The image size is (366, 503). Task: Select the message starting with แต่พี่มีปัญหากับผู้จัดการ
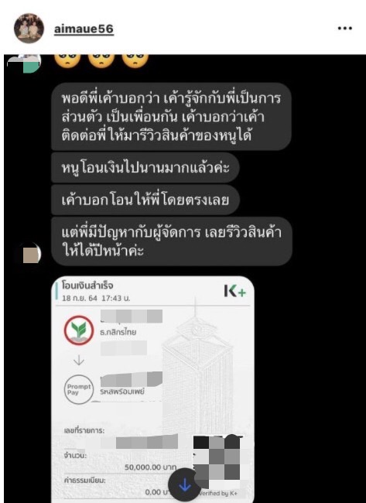172,241
